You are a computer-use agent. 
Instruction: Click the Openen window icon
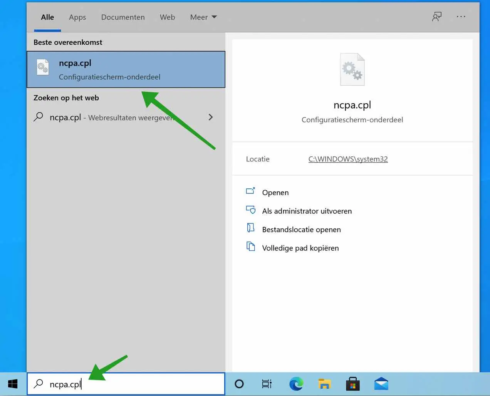(250, 191)
